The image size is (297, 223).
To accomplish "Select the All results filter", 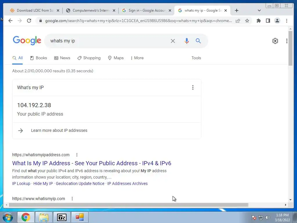I will (x=17, y=58).
